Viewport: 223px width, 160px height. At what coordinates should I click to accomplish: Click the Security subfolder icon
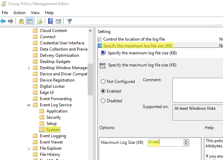pos(42,117)
